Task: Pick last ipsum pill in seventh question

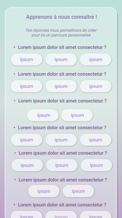Action: 96,215
